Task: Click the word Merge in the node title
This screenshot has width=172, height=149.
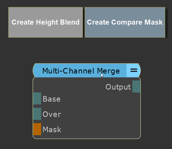Action: pos(108,71)
